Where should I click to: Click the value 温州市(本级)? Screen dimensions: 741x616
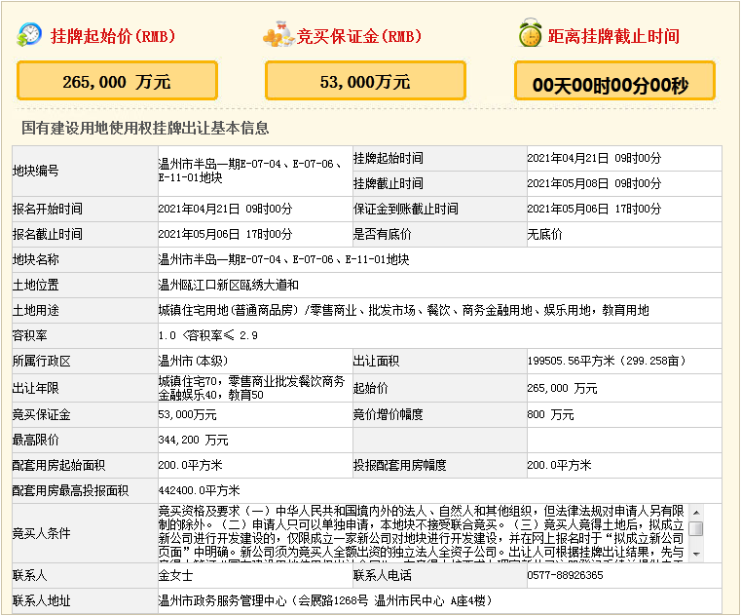point(193,361)
